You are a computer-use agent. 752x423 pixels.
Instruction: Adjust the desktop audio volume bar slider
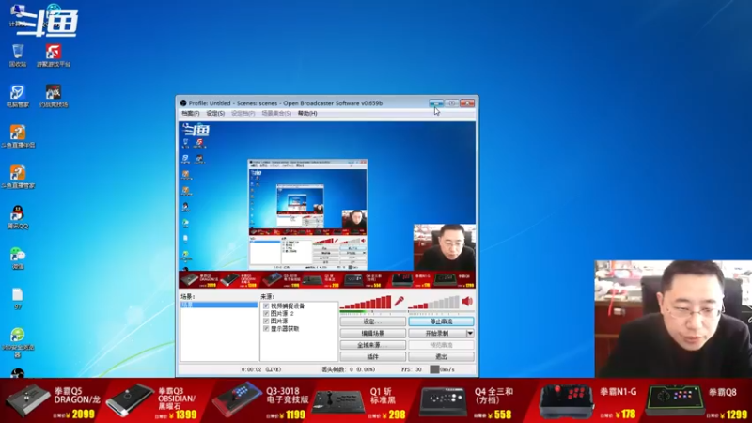(x=433, y=302)
